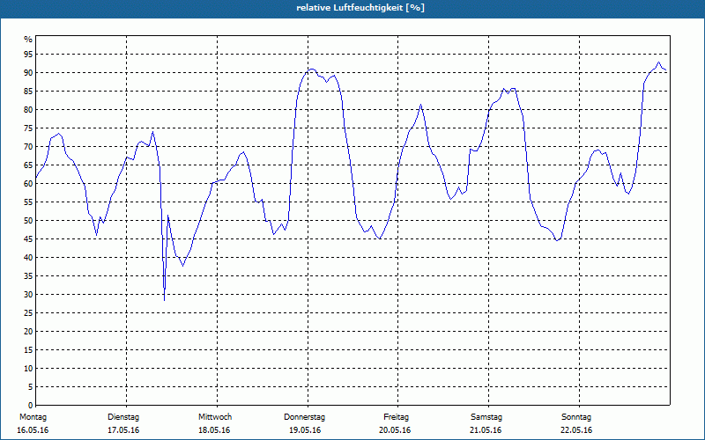The height and width of the screenshot is (440, 705).
Task: Select the '17.05.16' date label
Action: coord(123,430)
